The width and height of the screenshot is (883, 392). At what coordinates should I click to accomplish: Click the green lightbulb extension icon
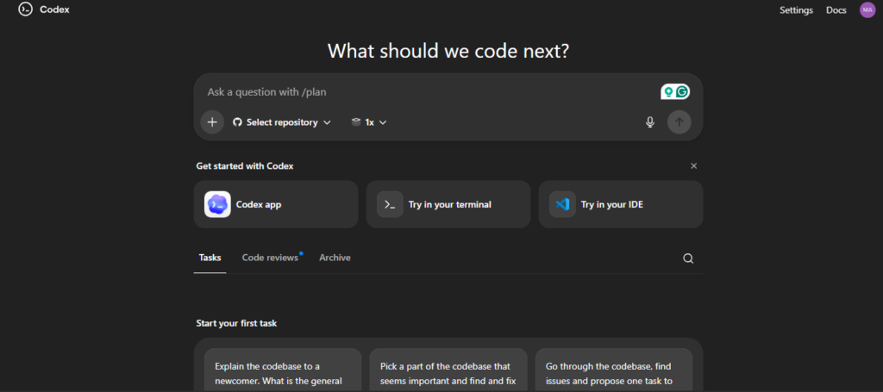[668, 91]
